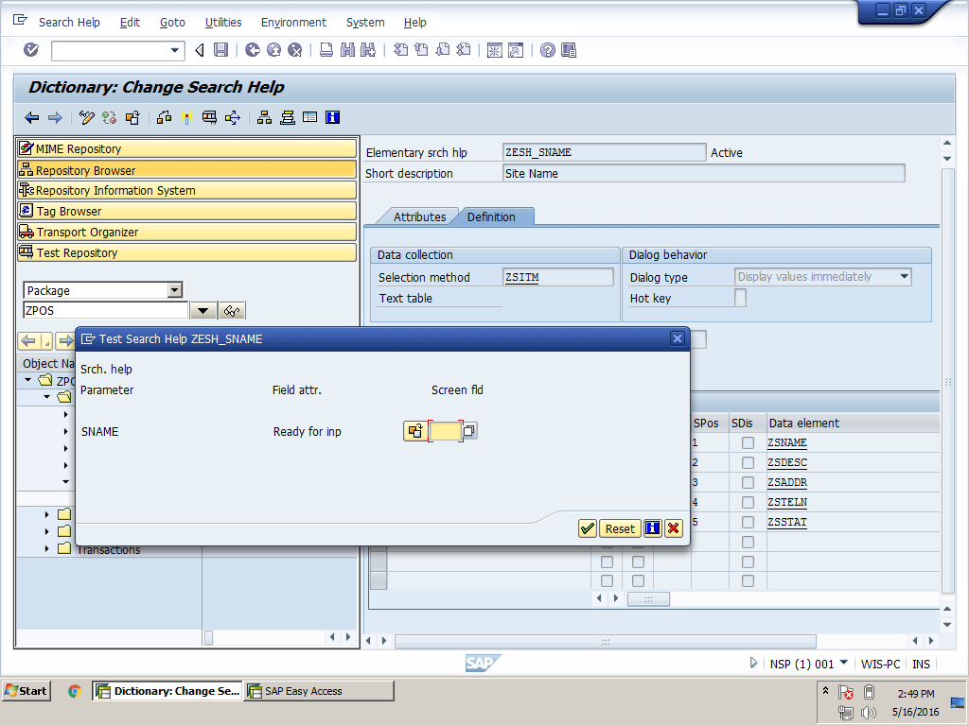Image resolution: width=969 pixels, height=726 pixels.
Task: Click the green checkmark Continue button in dialog
Action: pyautogui.click(x=588, y=528)
